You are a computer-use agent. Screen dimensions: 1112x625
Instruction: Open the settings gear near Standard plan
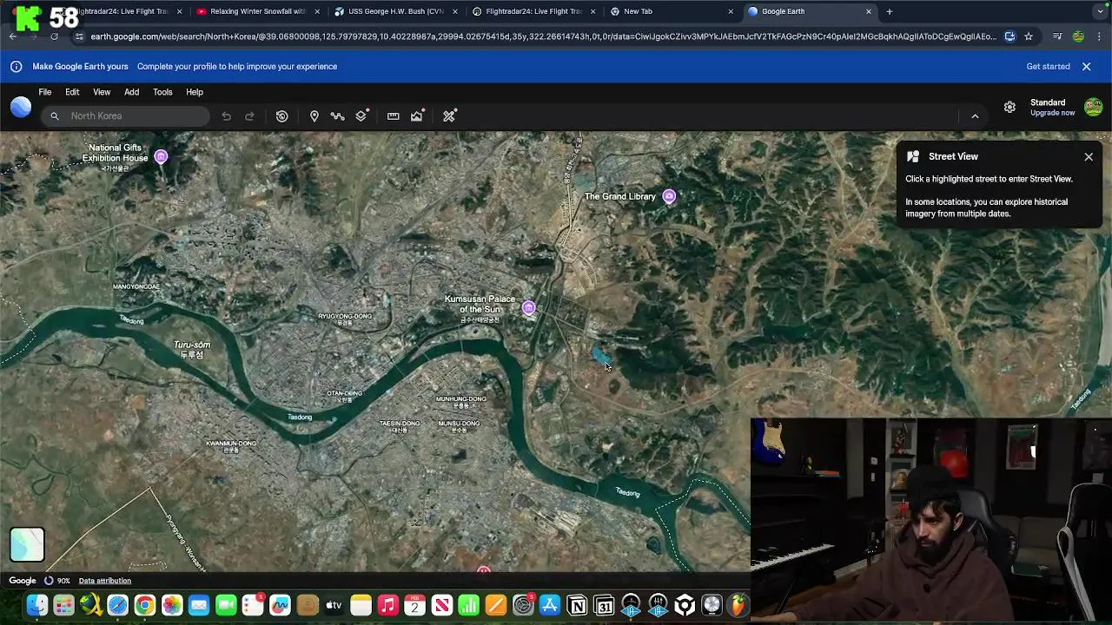[x=1009, y=107]
